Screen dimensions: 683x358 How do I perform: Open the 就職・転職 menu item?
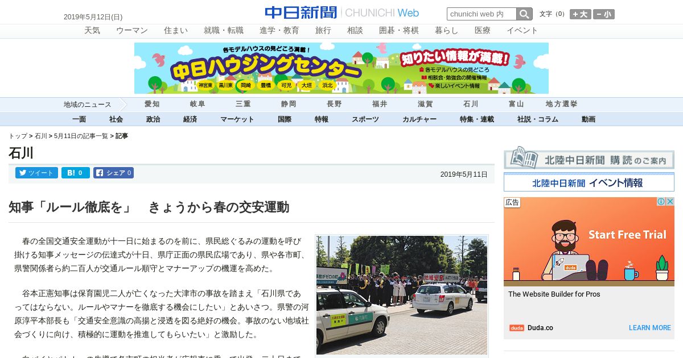tap(224, 31)
